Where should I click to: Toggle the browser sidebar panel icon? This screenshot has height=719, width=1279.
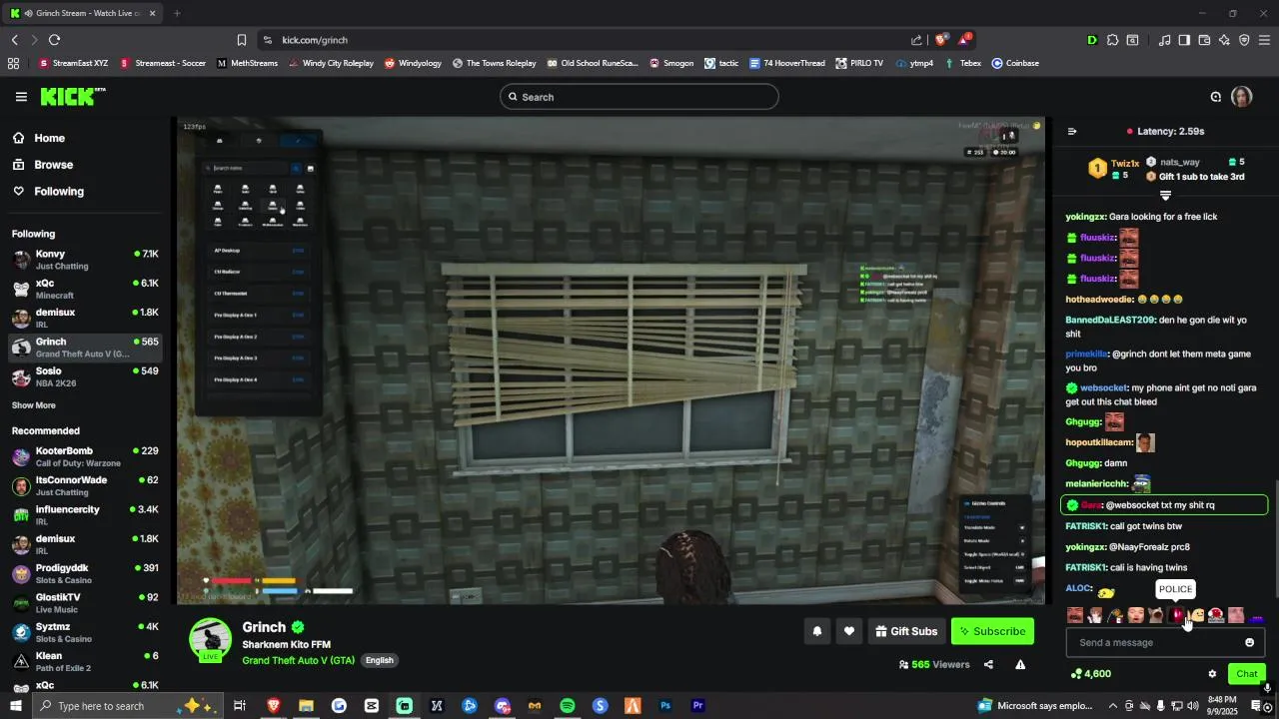point(1184,40)
